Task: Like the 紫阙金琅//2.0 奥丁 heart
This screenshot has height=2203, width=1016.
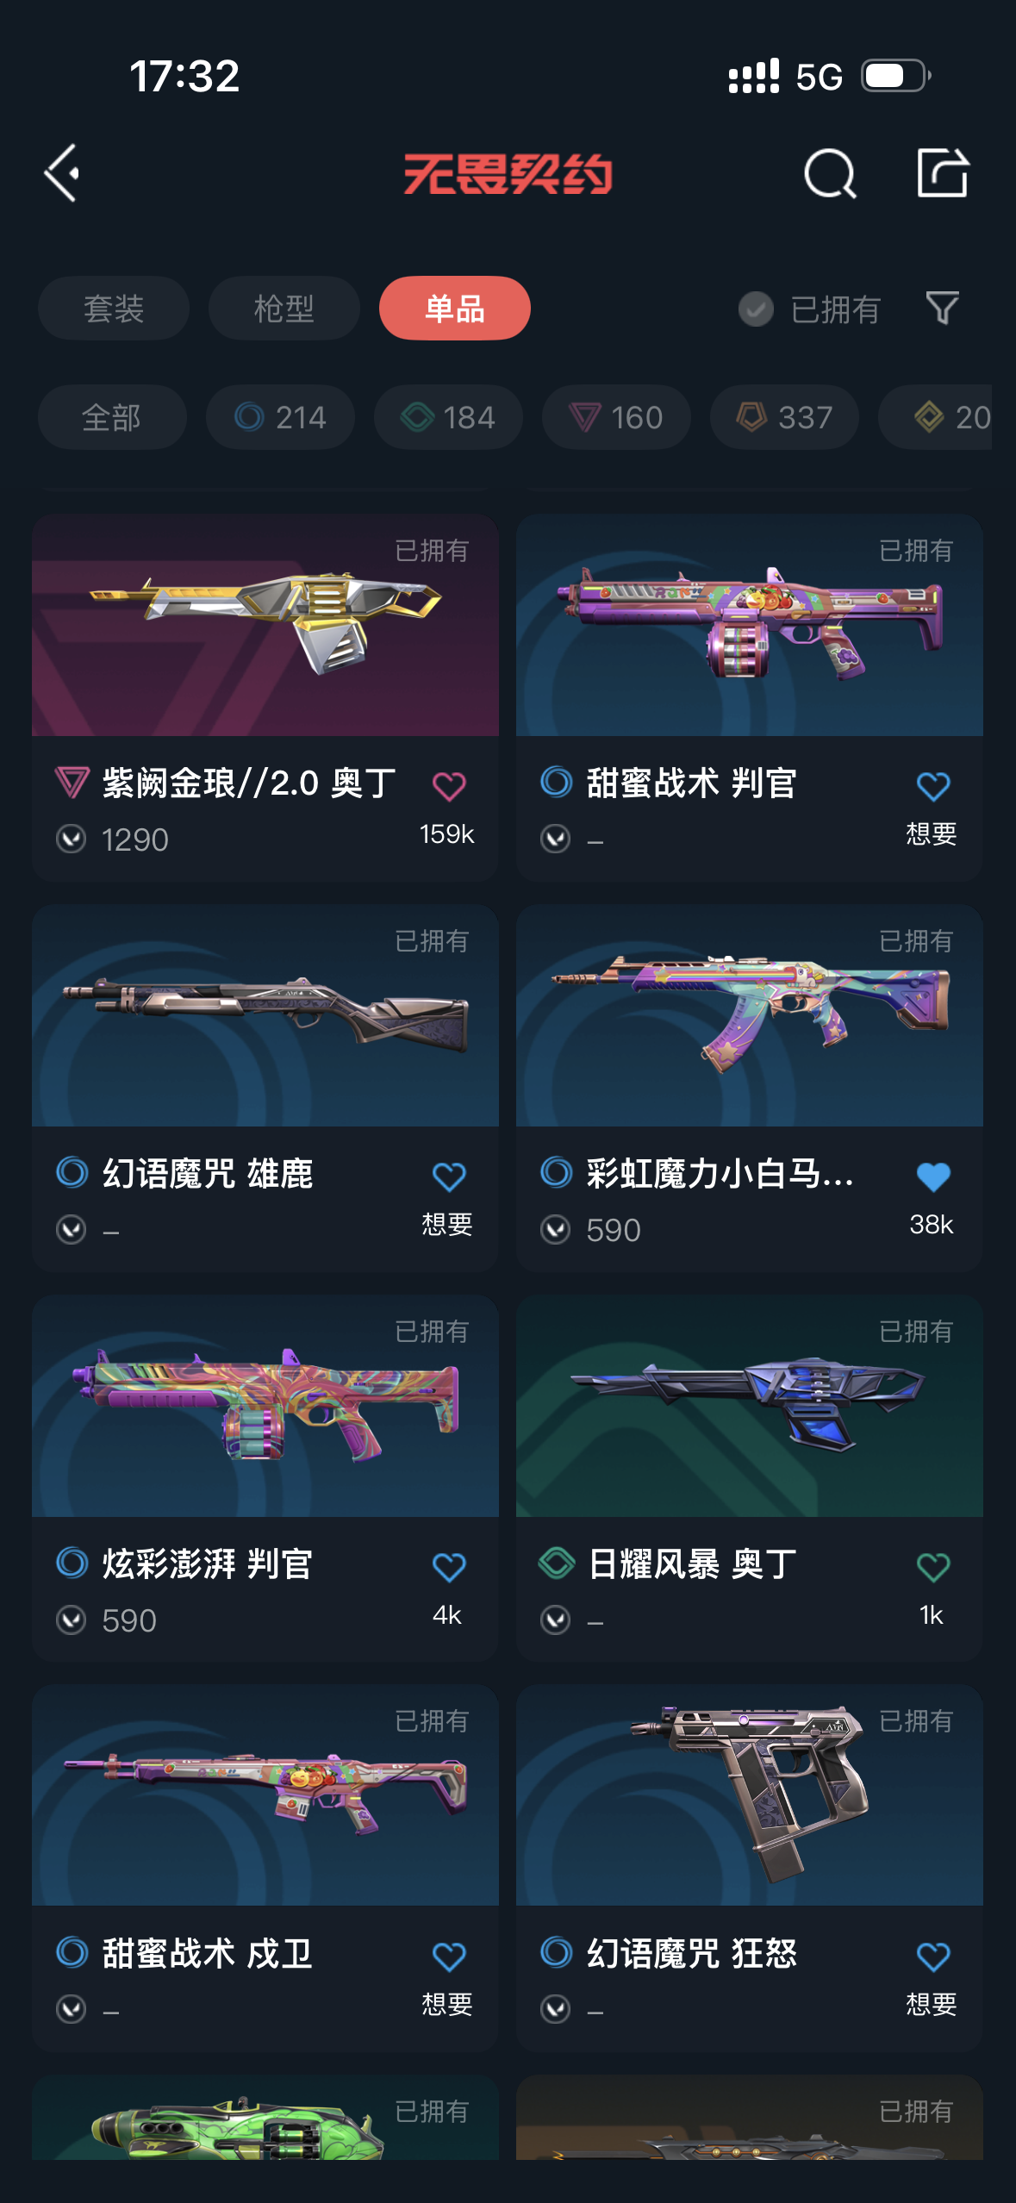Action: pyautogui.click(x=449, y=786)
